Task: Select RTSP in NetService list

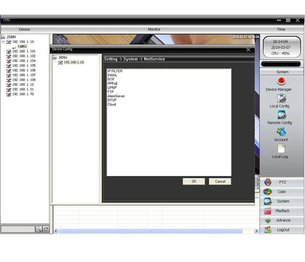Action: [x=112, y=100]
